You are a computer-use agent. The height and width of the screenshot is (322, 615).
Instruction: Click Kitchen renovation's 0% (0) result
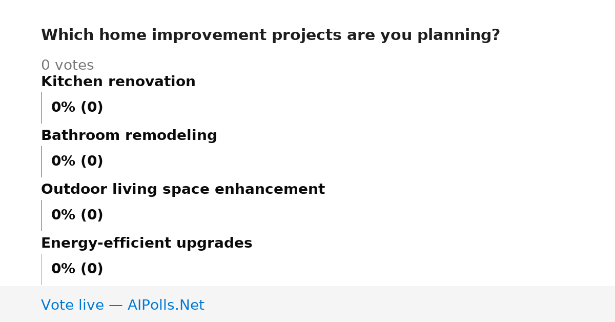(x=77, y=108)
